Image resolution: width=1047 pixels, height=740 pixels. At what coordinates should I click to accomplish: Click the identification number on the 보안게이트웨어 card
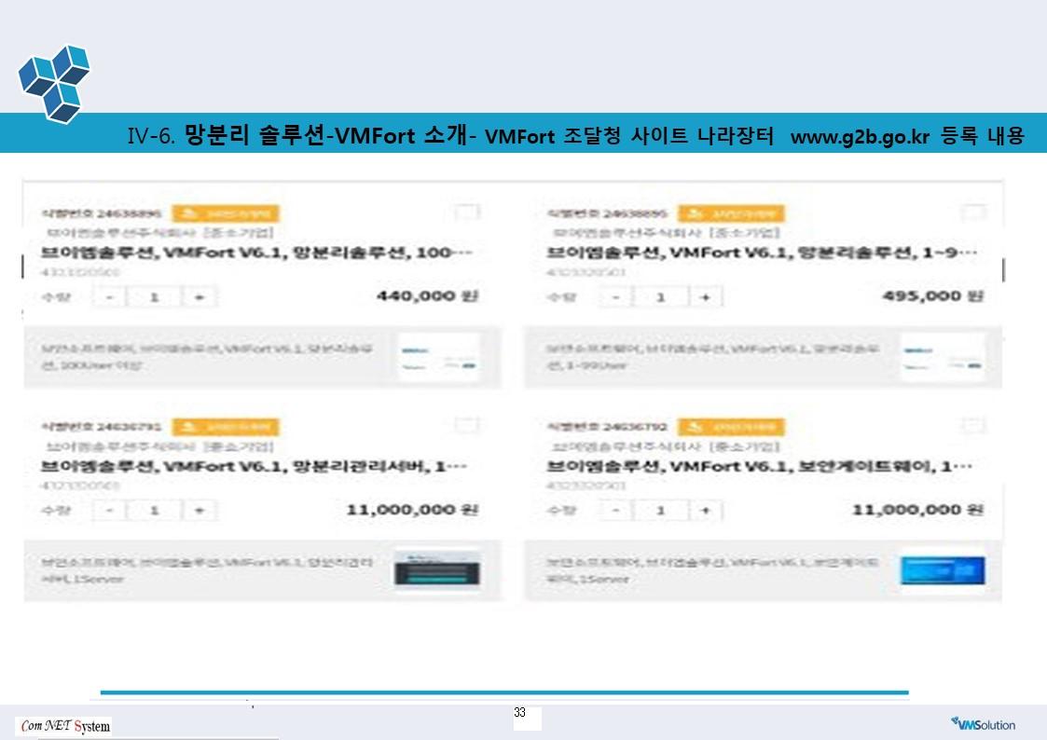pos(607,426)
